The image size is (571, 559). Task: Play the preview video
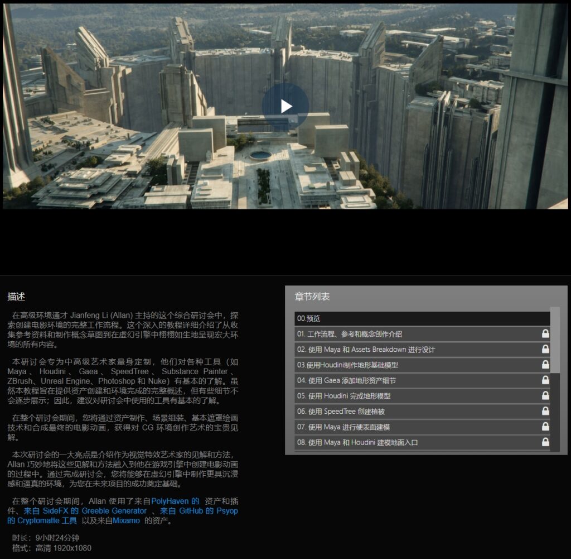285,106
